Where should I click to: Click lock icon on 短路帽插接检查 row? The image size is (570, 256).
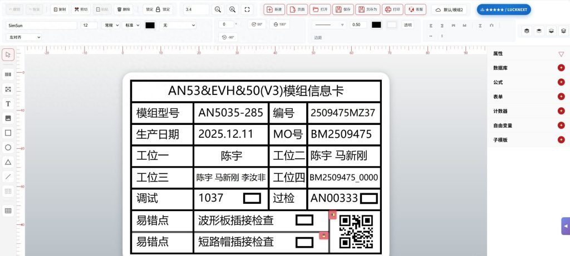[x=323, y=235]
